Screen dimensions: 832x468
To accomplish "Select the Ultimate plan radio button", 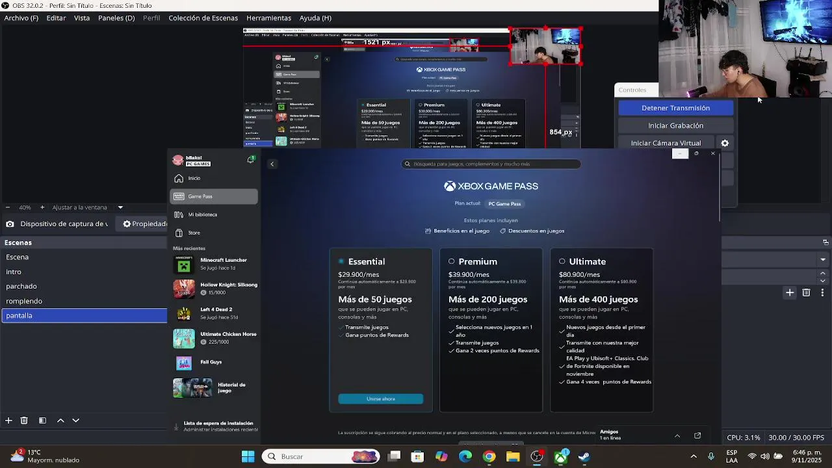I will pyautogui.click(x=562, y=261).
